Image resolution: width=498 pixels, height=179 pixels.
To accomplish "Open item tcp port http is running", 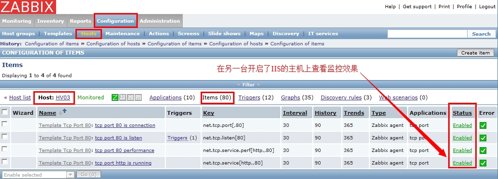I will pos(123,163).
